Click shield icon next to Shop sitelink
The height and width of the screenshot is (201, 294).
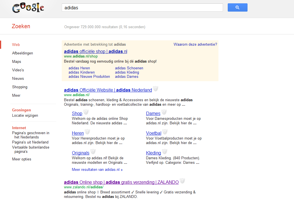[86, 112]
